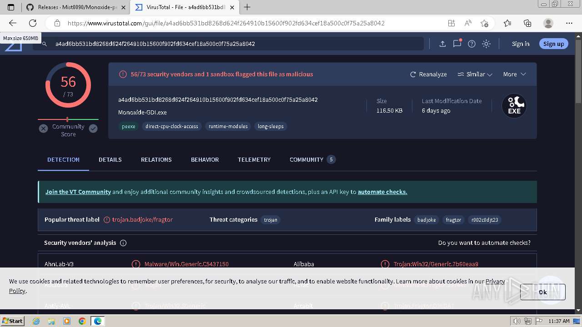Image resolution: width=582 pixels, height=327 pixels.
Task: Open Collections icon in Edge toolbar
Action: (527, 23)
